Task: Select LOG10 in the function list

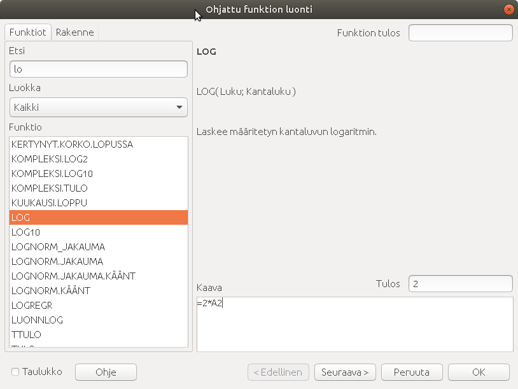Action: click(25, 232)
